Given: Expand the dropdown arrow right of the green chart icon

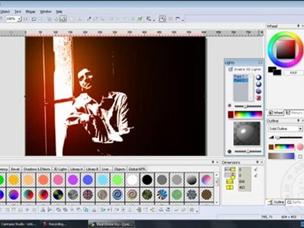Looking at the screenshot, I should [x=154, y=20].
